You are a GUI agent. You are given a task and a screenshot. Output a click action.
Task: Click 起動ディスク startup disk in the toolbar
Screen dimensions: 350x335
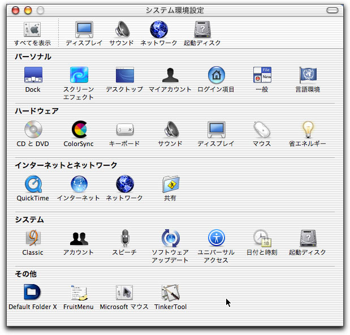coord(202,31)
